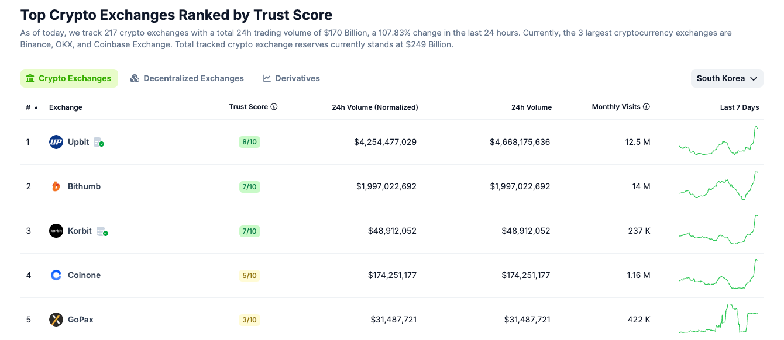
Task: Click Upbit's proof of reserves badge icon
Action: pos(99,142)
